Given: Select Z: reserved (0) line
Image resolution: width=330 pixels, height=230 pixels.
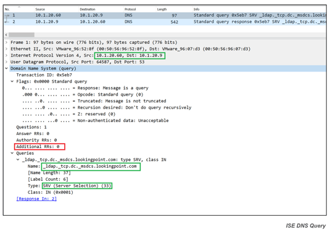Looking at the screenshot, I should [x=69, y=114].
